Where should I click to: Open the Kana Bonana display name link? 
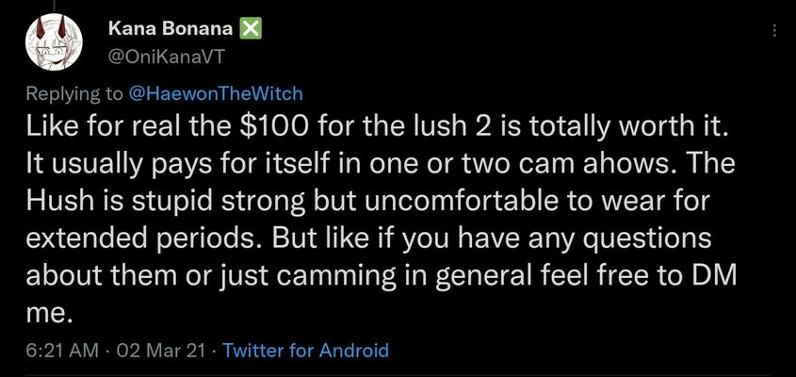171,29
